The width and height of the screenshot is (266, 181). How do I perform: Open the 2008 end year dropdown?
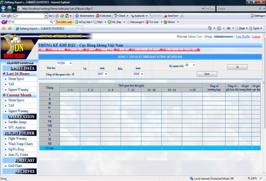(138, 74)
